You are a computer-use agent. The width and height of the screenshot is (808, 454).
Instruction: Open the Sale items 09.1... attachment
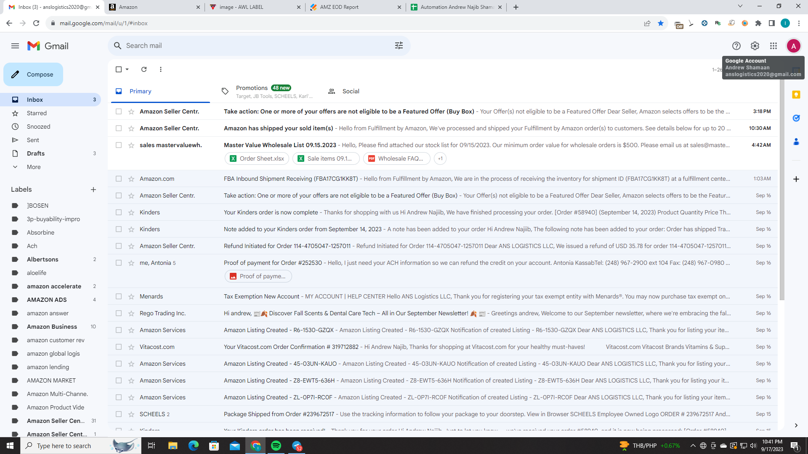(x=326, y=158)
